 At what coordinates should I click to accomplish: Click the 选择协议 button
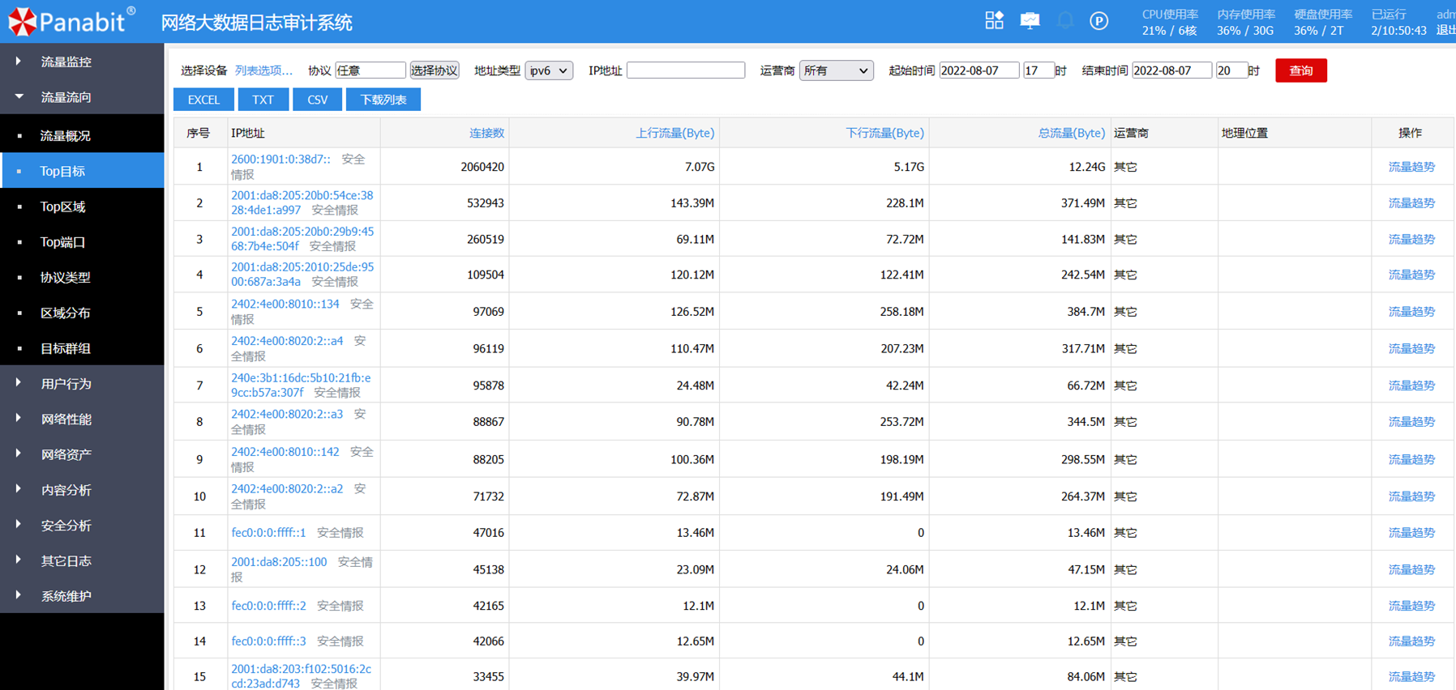click(x=435, y=70)
